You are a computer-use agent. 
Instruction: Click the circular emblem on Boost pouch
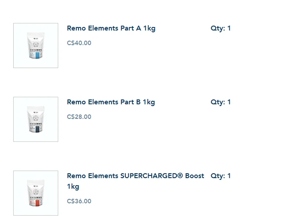36,192
